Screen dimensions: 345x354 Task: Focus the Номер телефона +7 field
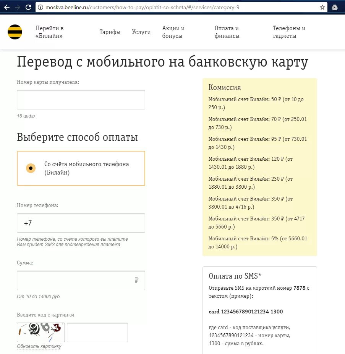(x=81, y=223)
